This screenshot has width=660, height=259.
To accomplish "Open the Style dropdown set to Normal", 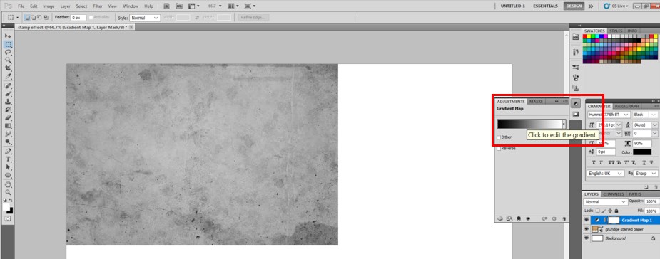I will (x=145, y=18).
